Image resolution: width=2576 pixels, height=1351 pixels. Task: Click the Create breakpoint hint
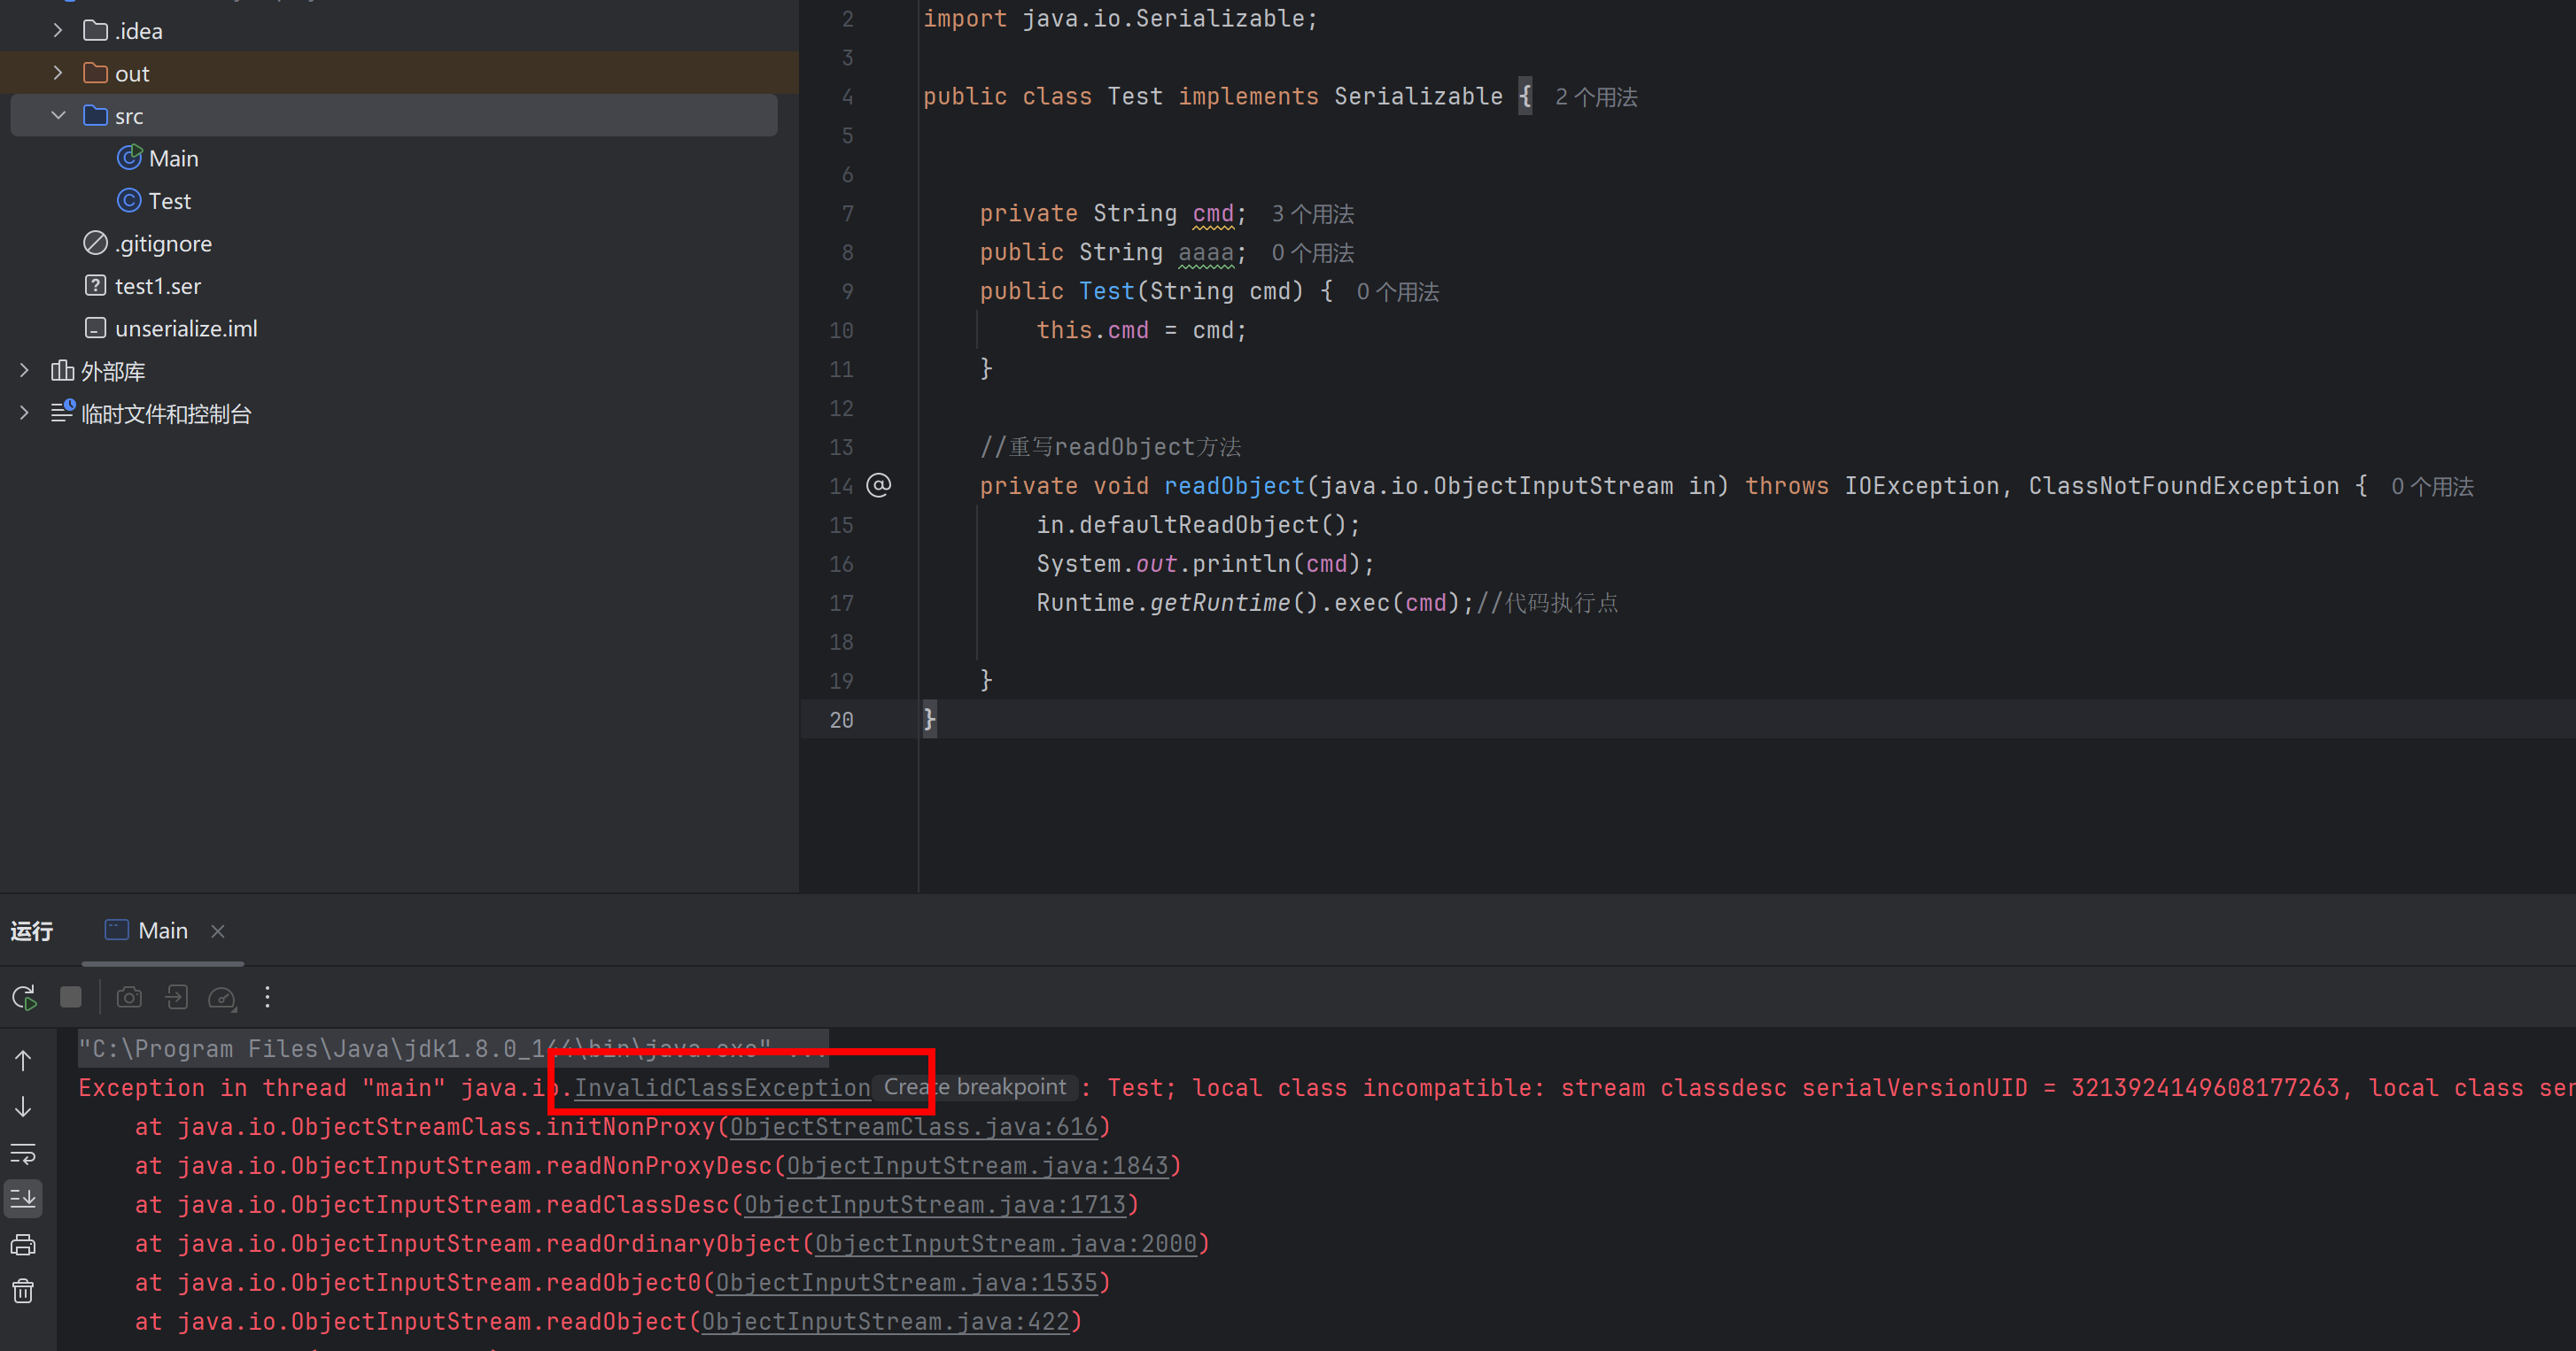tap(974, 1087)
